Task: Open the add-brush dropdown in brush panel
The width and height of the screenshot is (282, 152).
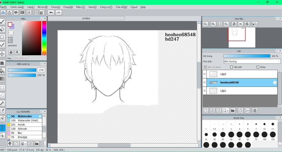Action: click(x=25, y=144)
